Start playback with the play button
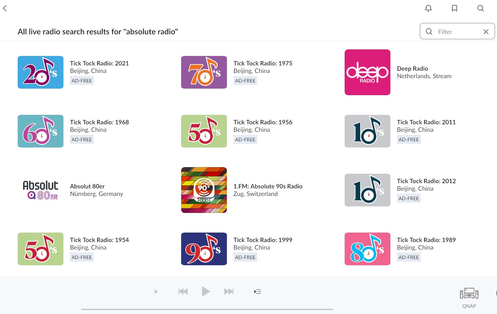Image resolution: width=497 pixels, height=314 pixels. [206, 291]
